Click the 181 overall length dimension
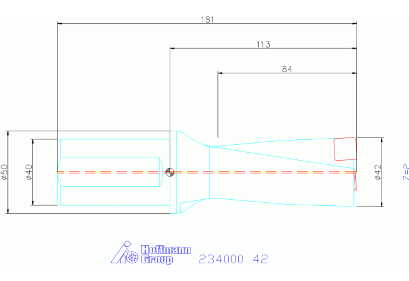This screenshot has height=281, width=409. [x=208, y=19]
